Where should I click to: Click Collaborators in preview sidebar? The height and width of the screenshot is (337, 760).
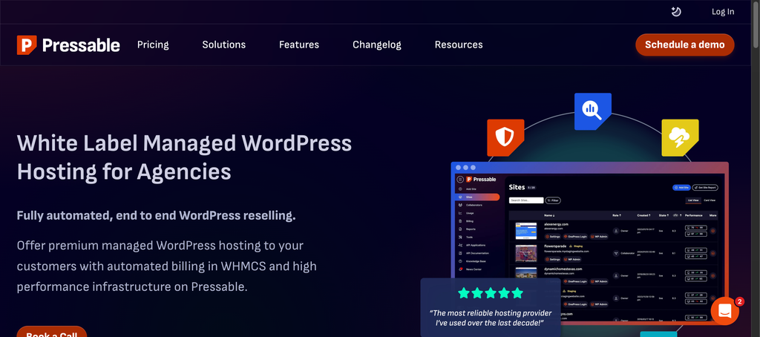[x=470, y=205]
